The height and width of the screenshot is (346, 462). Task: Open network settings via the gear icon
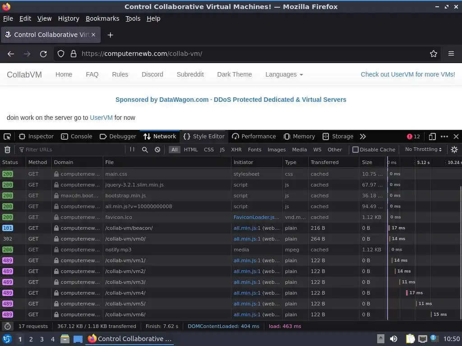point(454,150)
